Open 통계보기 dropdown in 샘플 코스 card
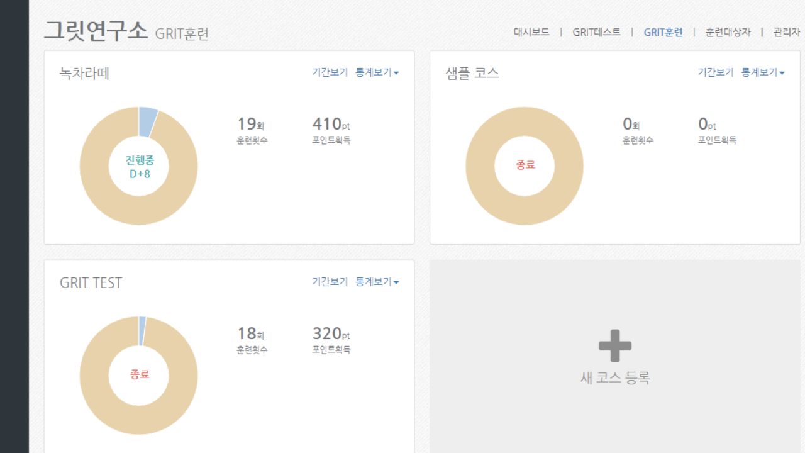This screenshot has height=453, width=805. [x=762, y=72]
